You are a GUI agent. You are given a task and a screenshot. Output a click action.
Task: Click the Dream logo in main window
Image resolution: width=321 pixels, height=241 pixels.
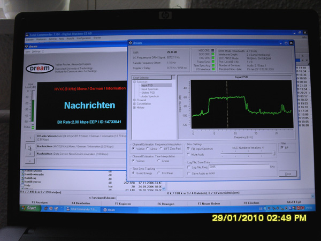[x=40, y=68]
